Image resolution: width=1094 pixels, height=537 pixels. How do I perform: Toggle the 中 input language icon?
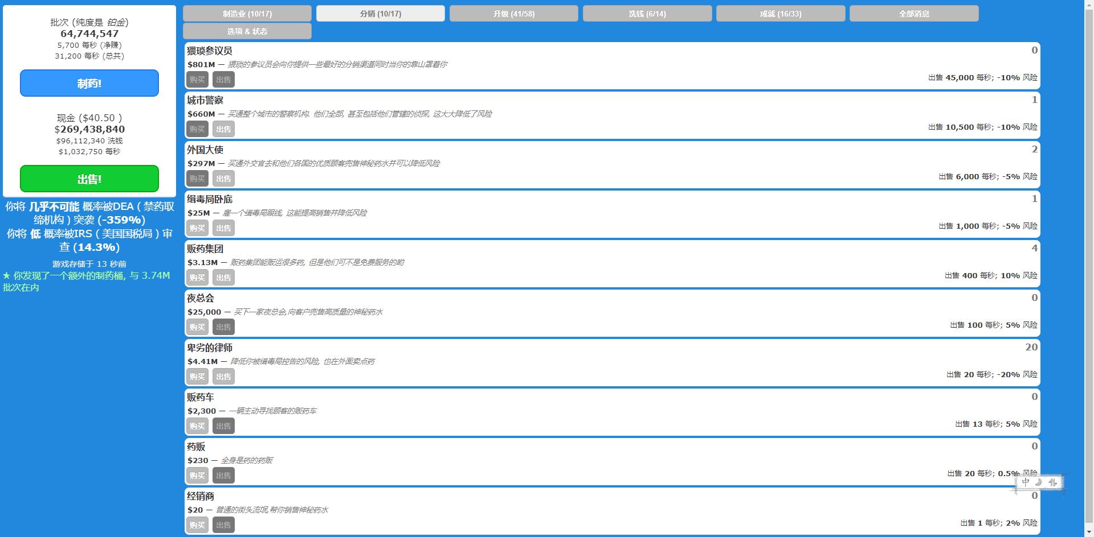point(1026,482)
